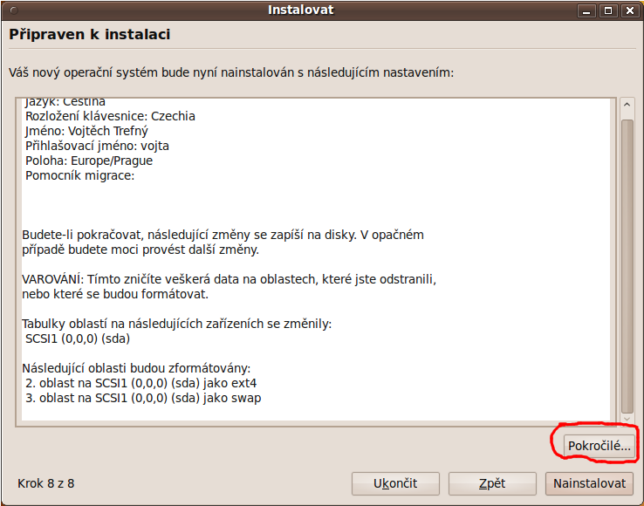644x506 pixels.
Task: Click the '2. oblast ... jako ext4' line
Action: (140, 383)
